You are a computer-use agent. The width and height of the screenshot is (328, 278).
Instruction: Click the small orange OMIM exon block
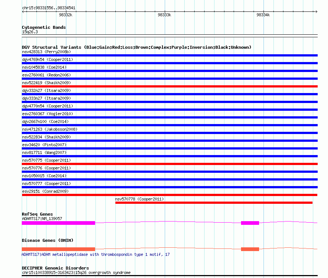click(x=250, y=249)
